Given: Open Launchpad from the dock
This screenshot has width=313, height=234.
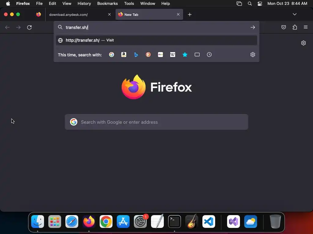Looking at the screenshot, I should (x=55, y=222).
